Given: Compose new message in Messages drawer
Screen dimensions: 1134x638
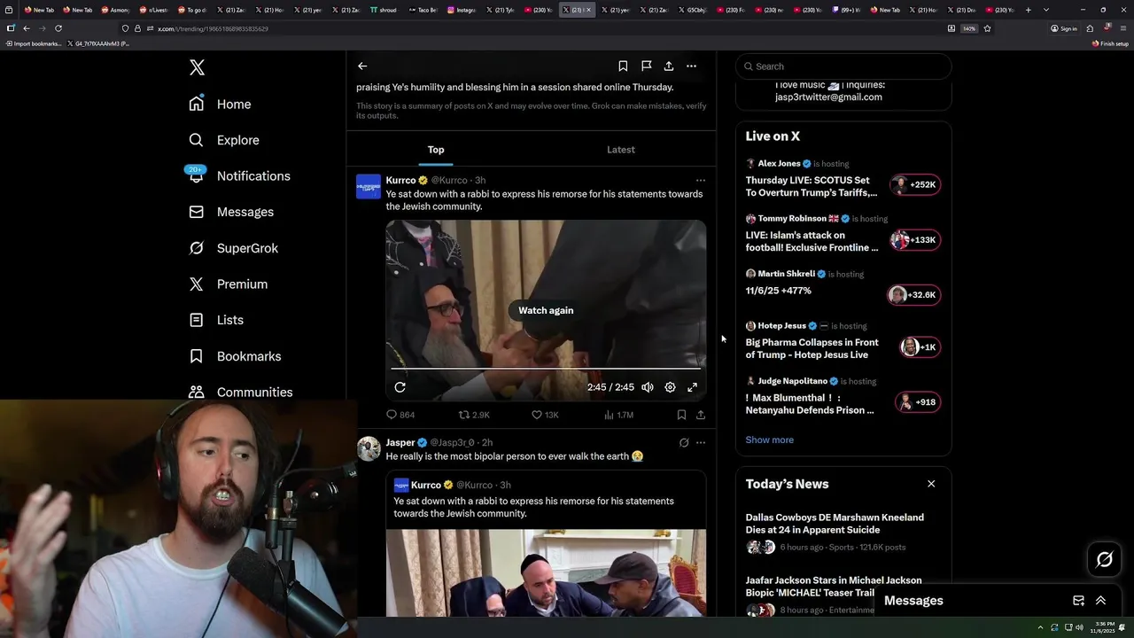Looking at the screenshot, I should tap(1078, 601).
